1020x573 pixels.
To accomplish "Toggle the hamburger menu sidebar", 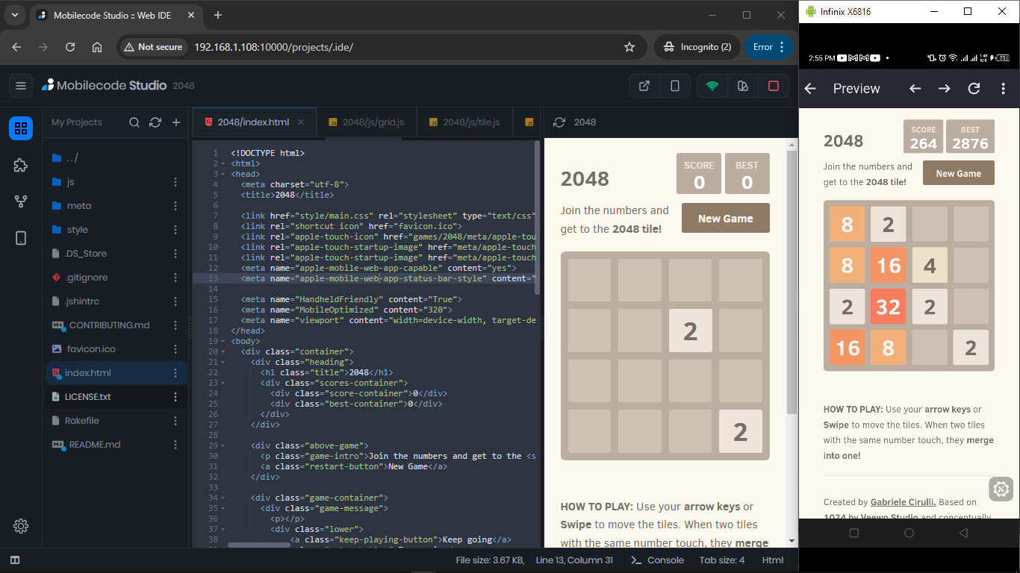I will 21,86.
